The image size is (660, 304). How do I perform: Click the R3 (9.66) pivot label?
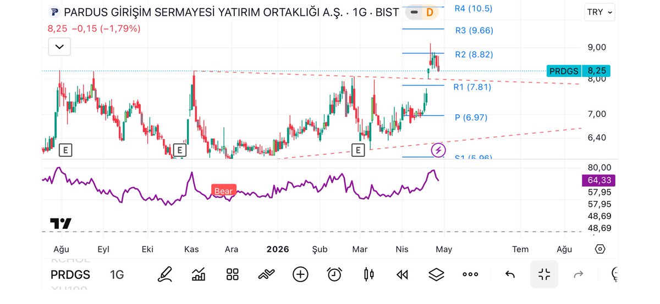click(x=474, y=31)
